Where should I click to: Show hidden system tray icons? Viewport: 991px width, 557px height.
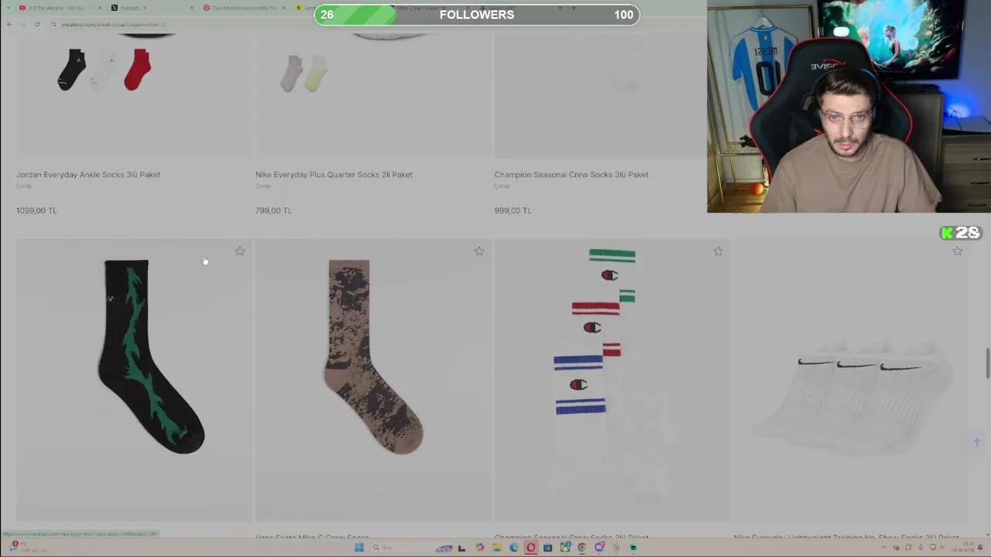[883, 548]
